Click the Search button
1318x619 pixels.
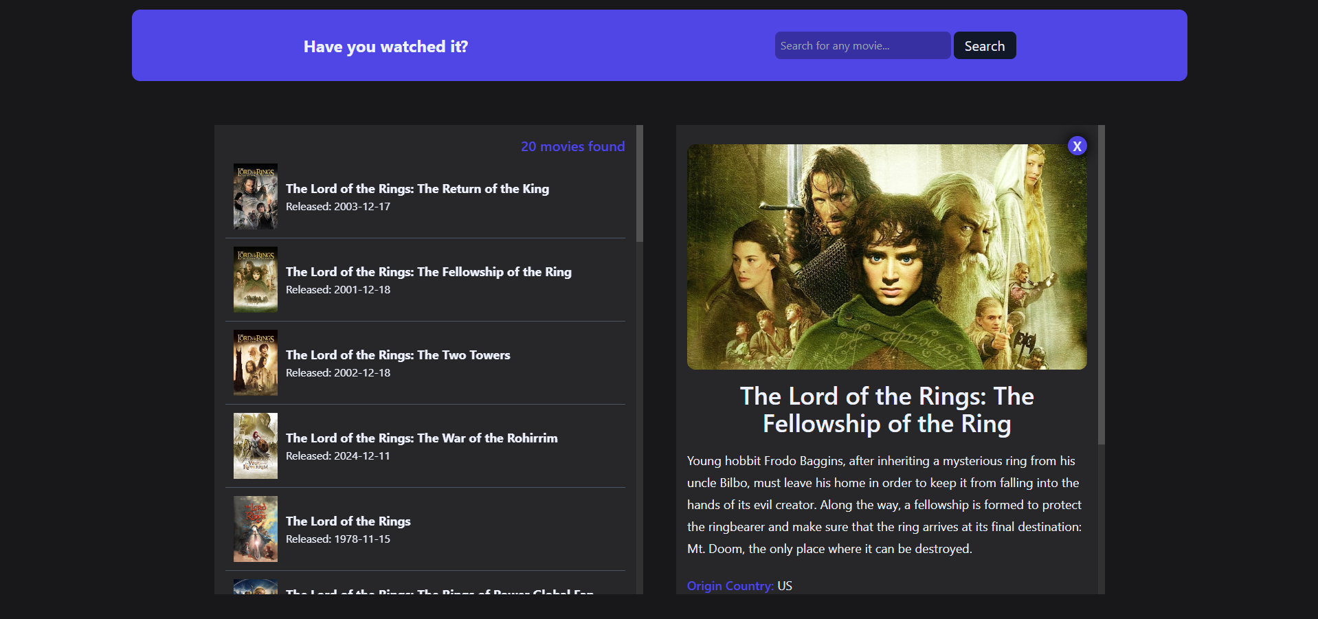pyautogui.click(x=985, y=45)
